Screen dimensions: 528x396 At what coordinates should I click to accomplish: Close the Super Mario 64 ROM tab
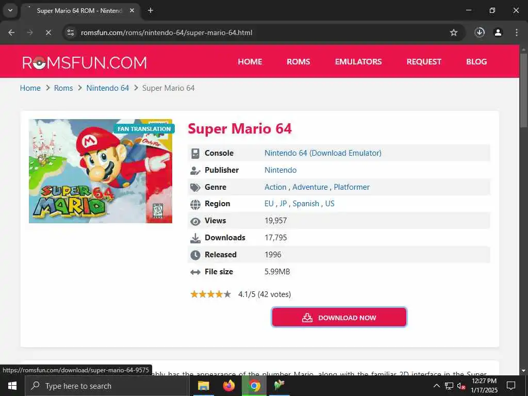click(x=132, y=10)
